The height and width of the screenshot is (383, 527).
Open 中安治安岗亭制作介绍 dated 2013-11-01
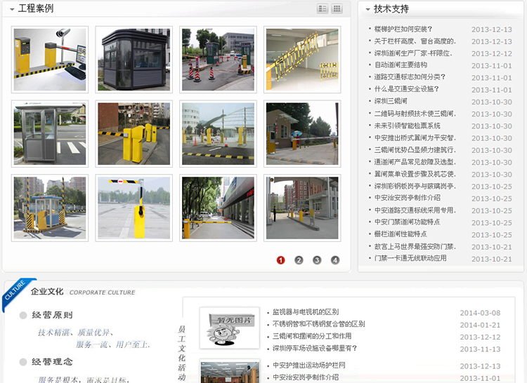[x=306, y=377]
